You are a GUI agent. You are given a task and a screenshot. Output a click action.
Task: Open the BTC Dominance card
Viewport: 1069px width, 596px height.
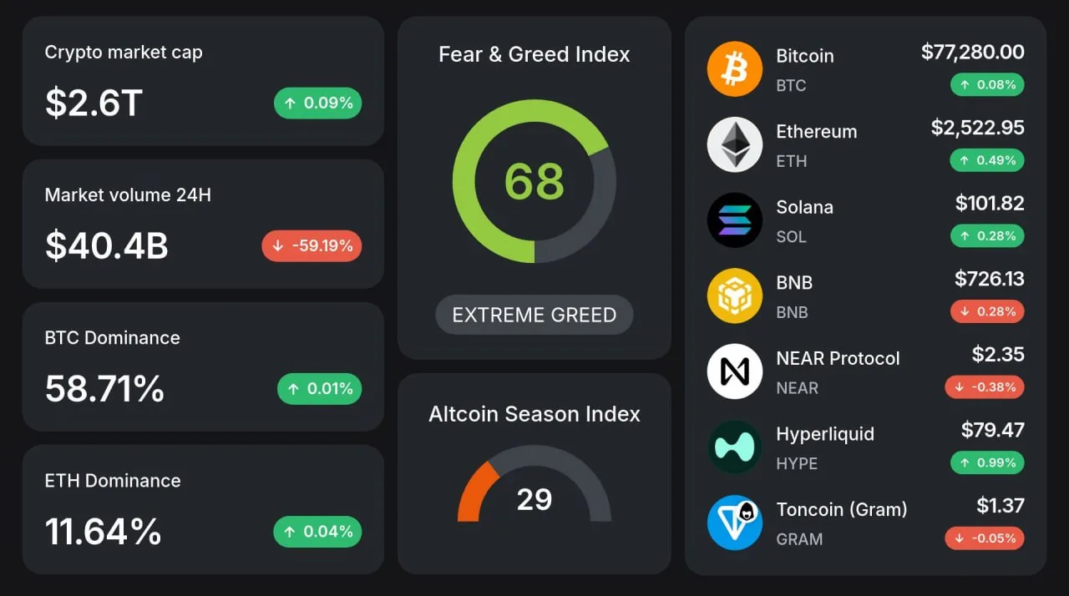tap(203, 366)
